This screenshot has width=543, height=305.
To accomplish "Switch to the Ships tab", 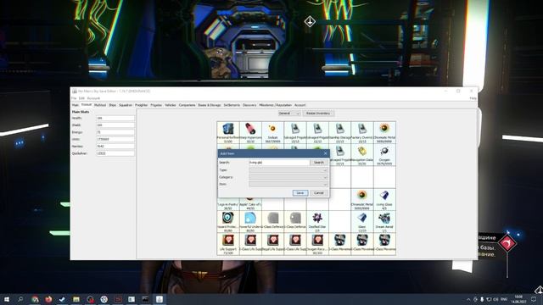I will (113, 105).
